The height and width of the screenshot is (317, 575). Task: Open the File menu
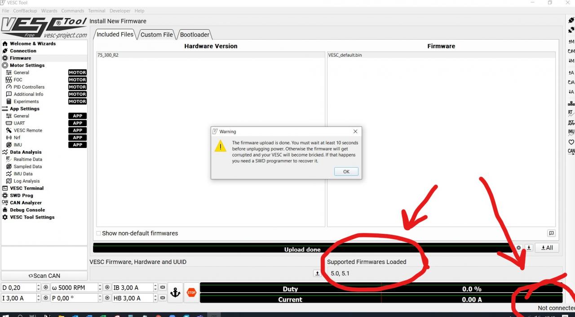(x=5, y=11)
